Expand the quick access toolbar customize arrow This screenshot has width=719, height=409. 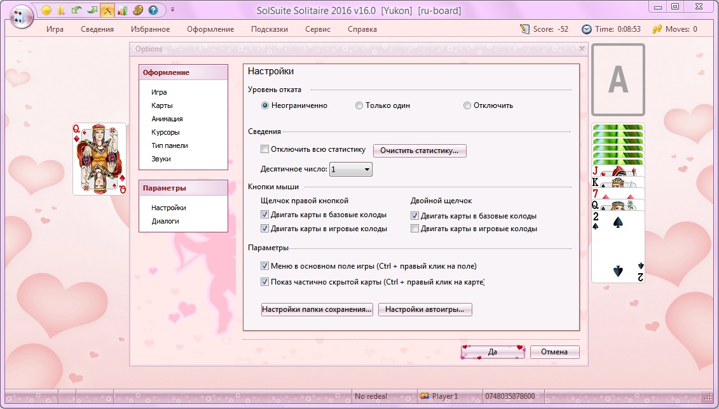pyautogui.click(x=172, y=10)
